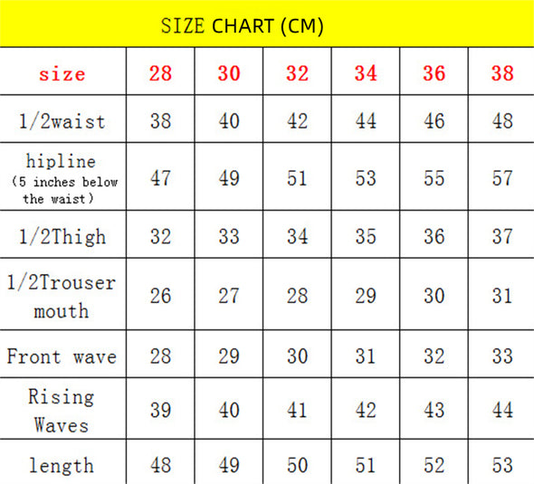
Task: Select the red size 28 column header
Action: 160,73
